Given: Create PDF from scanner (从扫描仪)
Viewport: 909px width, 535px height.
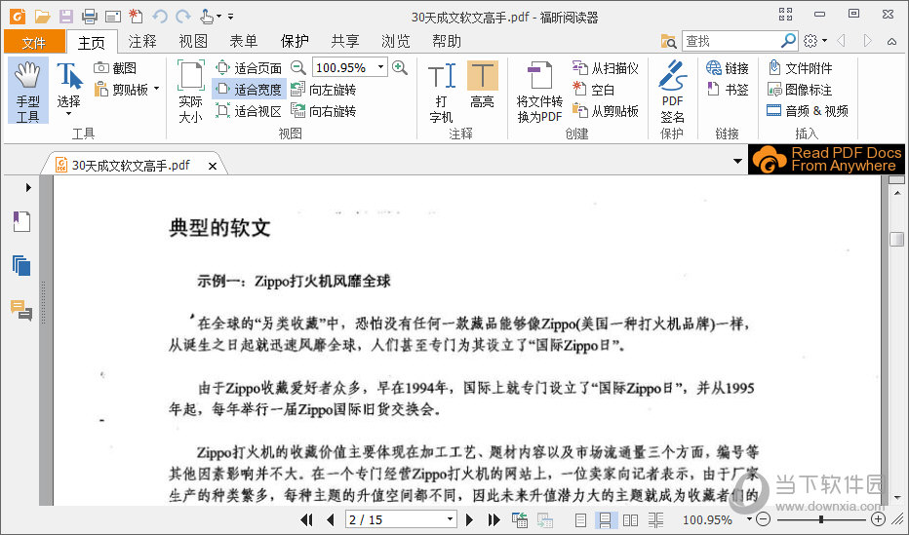Looking at the screenshot, I should (x=606, y=68).
